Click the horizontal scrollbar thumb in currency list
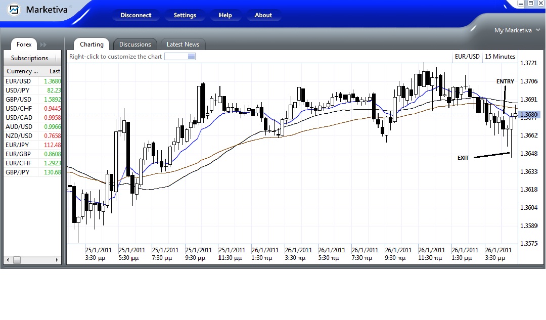Screen dimensions: 546x320 click(x=17, y=260)
